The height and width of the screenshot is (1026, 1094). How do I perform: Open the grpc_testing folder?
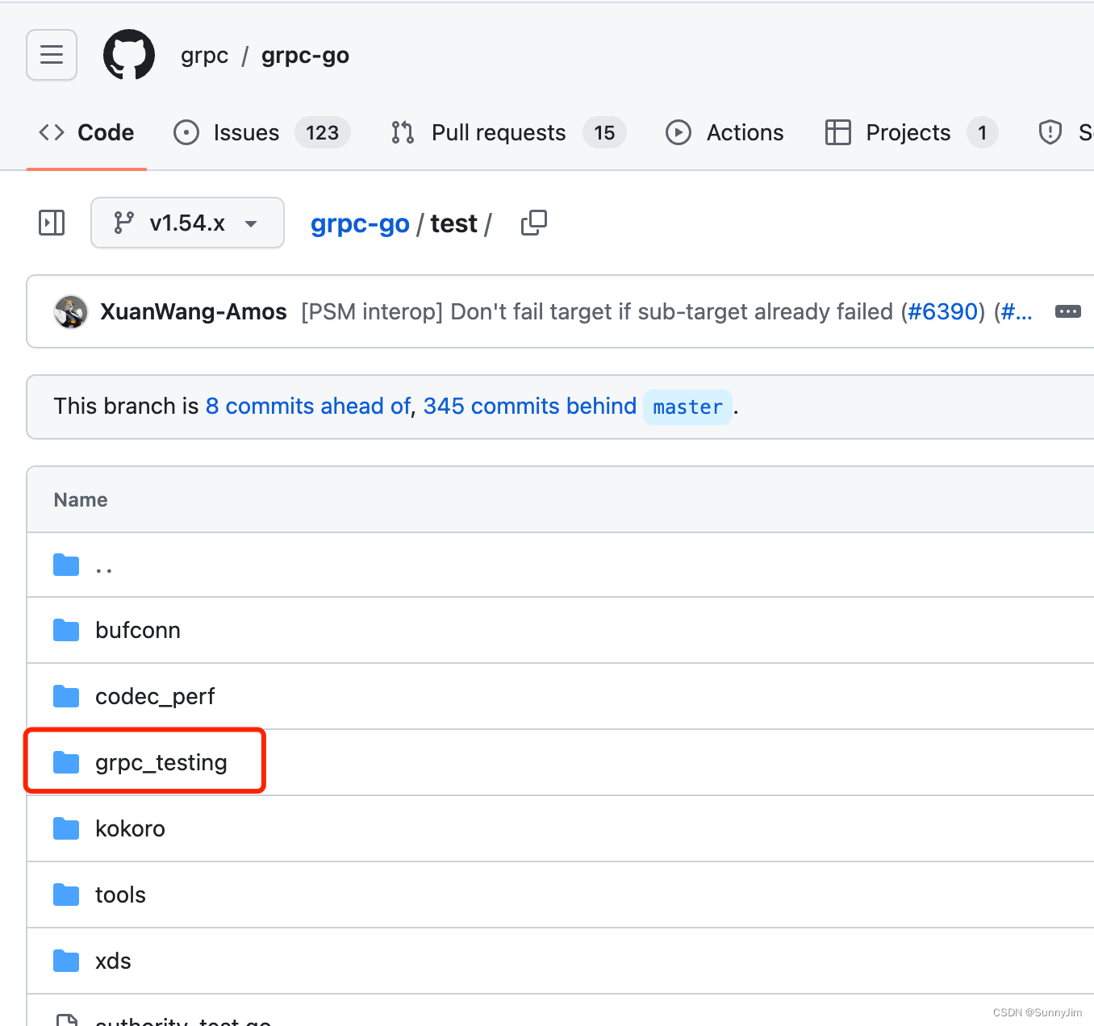[161, 762]
